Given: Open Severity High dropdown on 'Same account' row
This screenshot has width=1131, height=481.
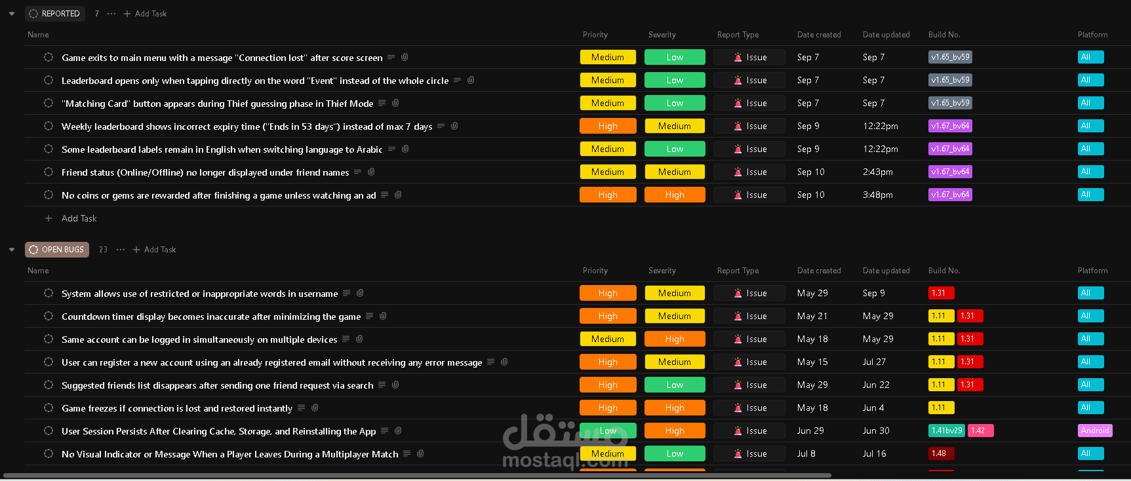Looking at the screenshot, I should click(675, 339).
